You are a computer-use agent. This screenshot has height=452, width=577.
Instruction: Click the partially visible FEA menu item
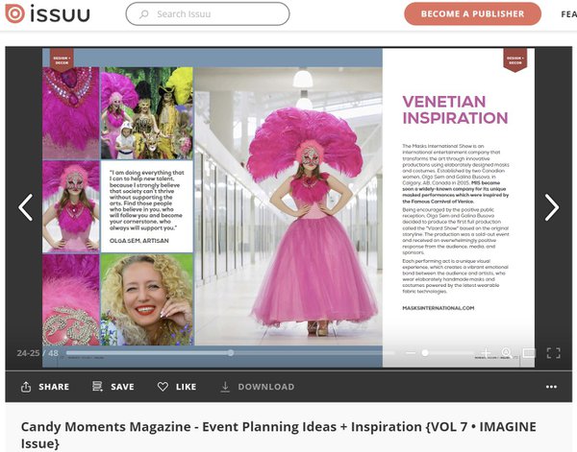[x=568, y=14]
